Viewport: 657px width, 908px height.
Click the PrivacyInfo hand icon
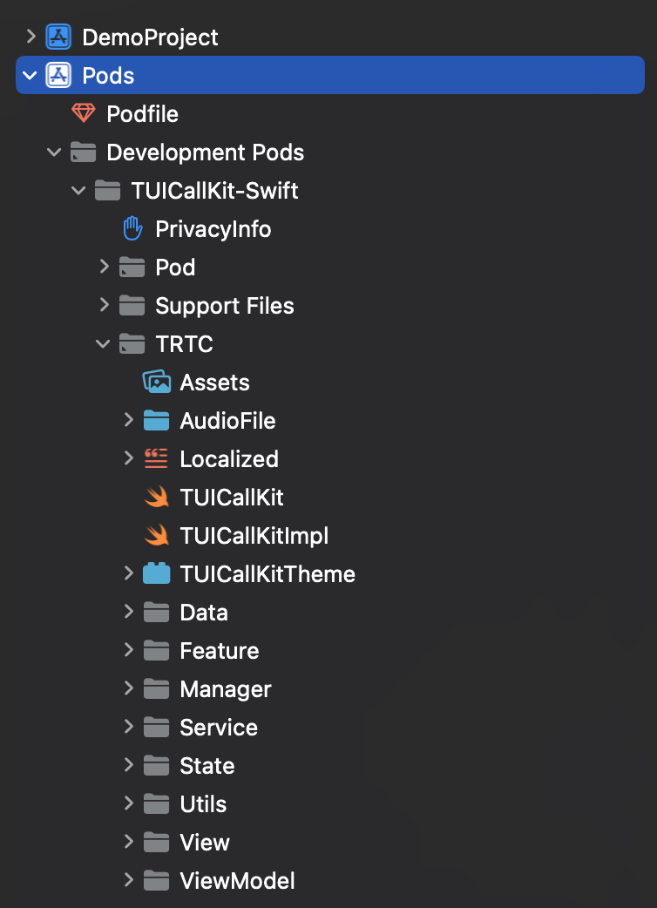tap(132, 229)
